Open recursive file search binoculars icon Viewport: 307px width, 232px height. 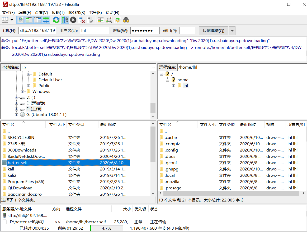click(x=126, y=20)
